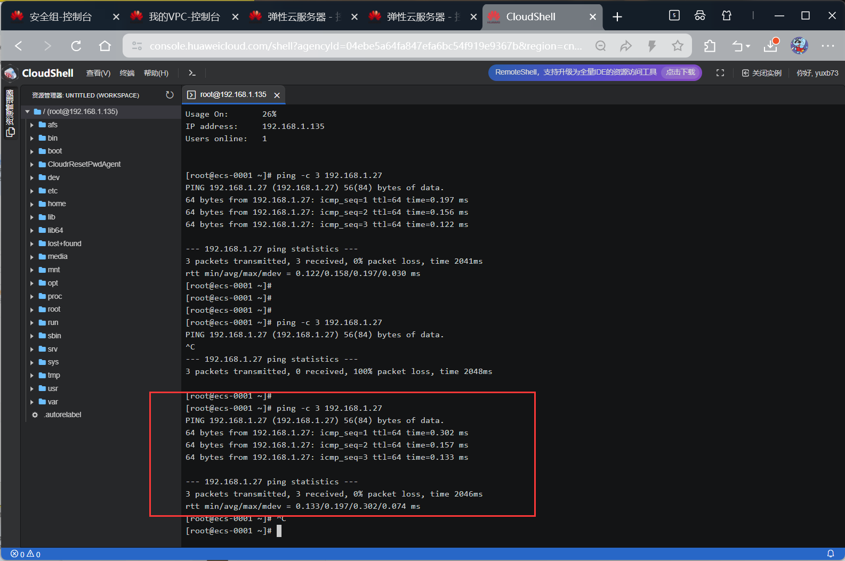This screenshot has height=561, width=845.
Task: Click the lightning bolt icon in address bar
Action: click(x=651, y=46)
